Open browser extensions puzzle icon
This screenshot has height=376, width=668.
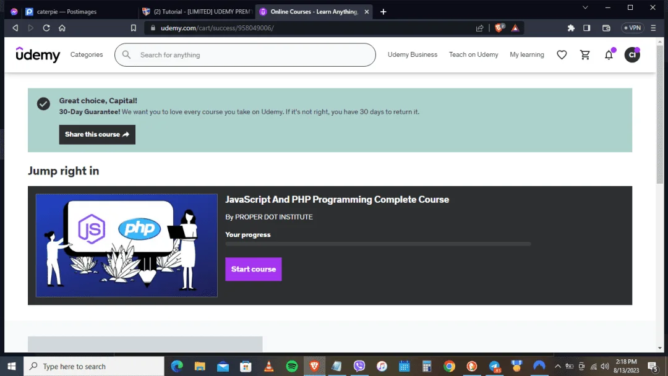571,28
